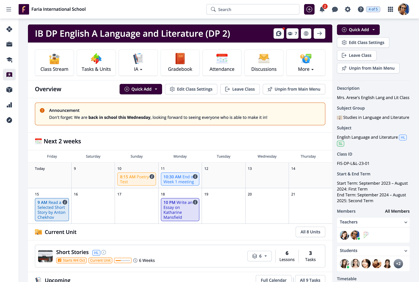Click the Short Stories unit progress bar
The width and height of the screenshot is (419, 282).
[123, 260]
